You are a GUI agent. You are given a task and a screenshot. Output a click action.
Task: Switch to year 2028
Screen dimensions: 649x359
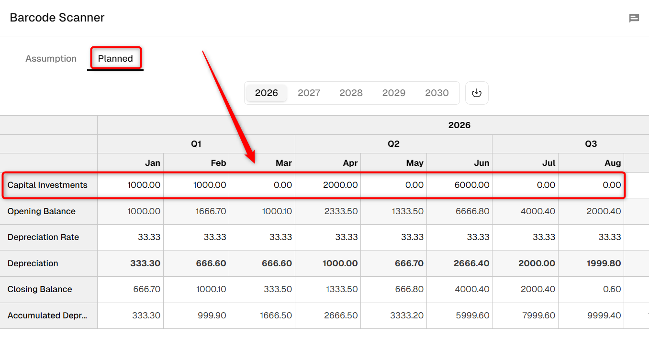tap(351, 93)
